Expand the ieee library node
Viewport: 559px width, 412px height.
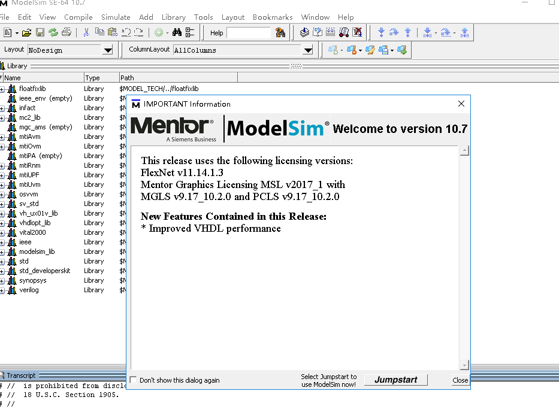point(2,243)
